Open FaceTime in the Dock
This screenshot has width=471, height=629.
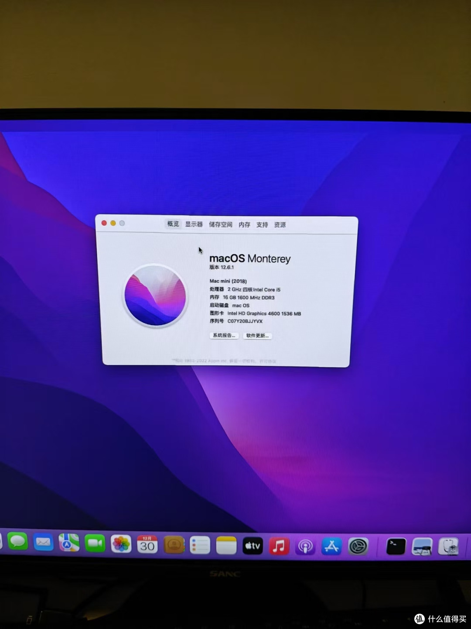pyautogui.click(x=95, y=543)
